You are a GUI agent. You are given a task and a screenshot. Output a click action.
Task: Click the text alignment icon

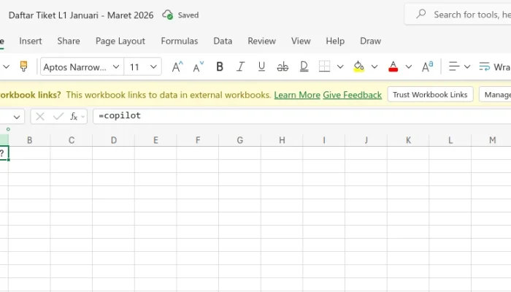click(x=454, y=66)
